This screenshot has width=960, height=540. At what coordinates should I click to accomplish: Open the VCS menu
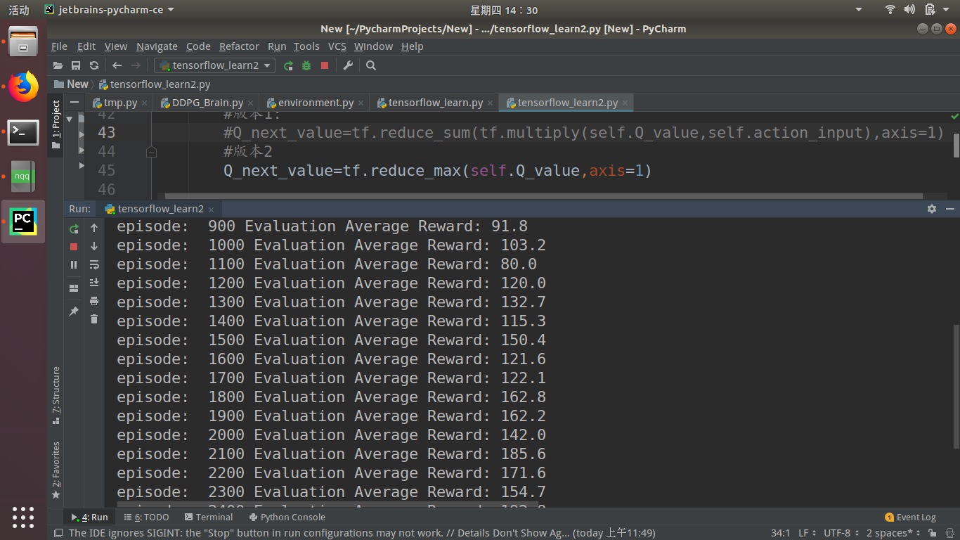coord(337,46)
